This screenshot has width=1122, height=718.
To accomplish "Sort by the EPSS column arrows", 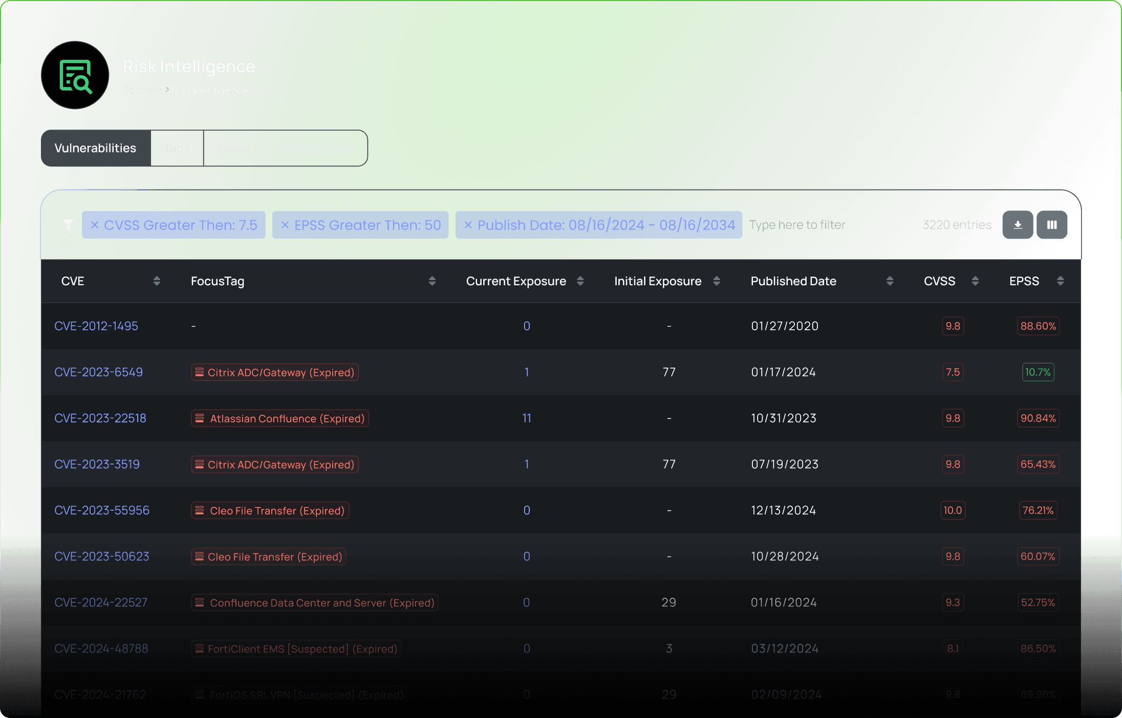I will pos(1060,281).
